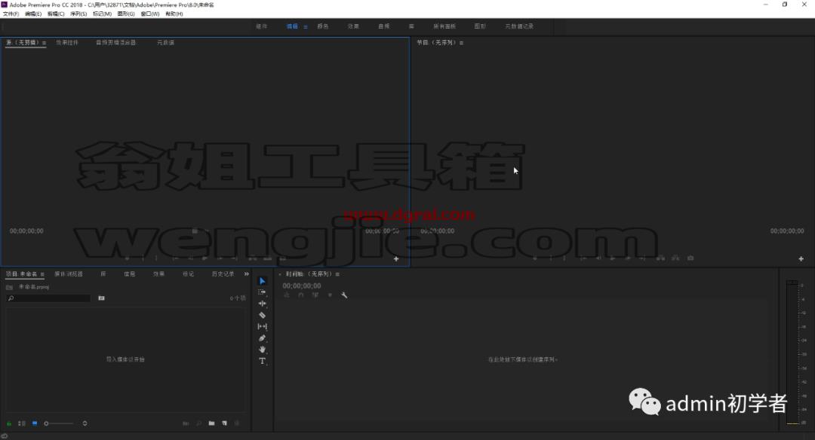Open the 文件(F) menu

pyautogui.click(x=11, y=14)
